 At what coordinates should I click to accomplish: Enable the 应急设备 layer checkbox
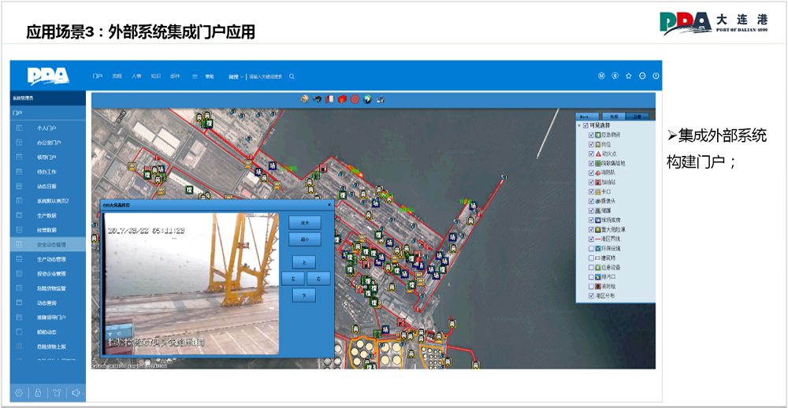tap(592, 267)
